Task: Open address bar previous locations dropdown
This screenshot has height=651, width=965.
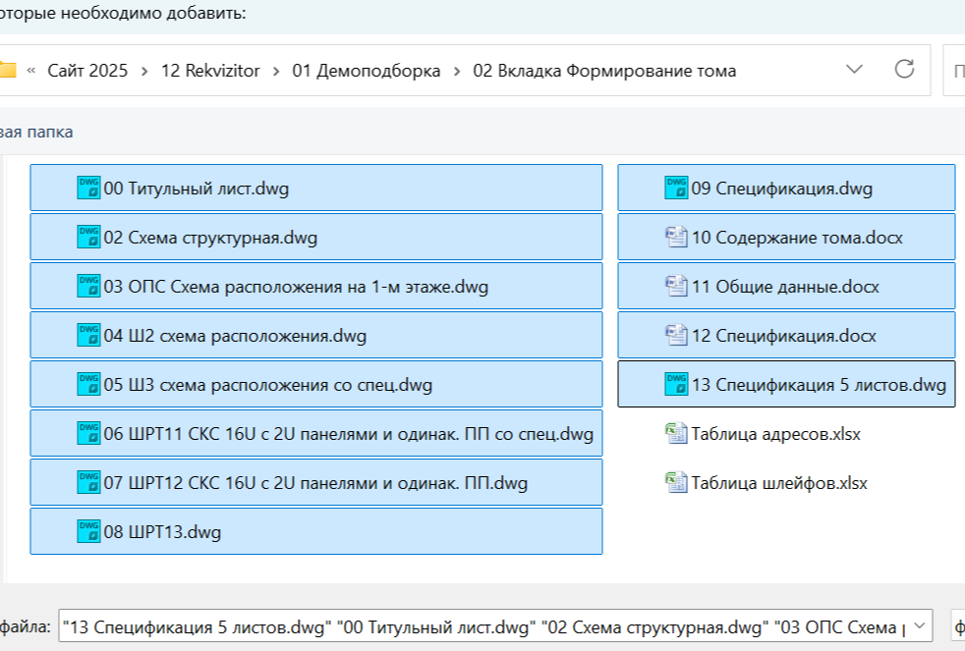Action: coord(854,69)
